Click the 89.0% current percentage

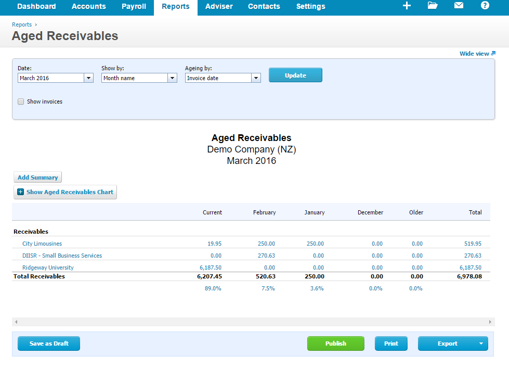click(213, 288)
